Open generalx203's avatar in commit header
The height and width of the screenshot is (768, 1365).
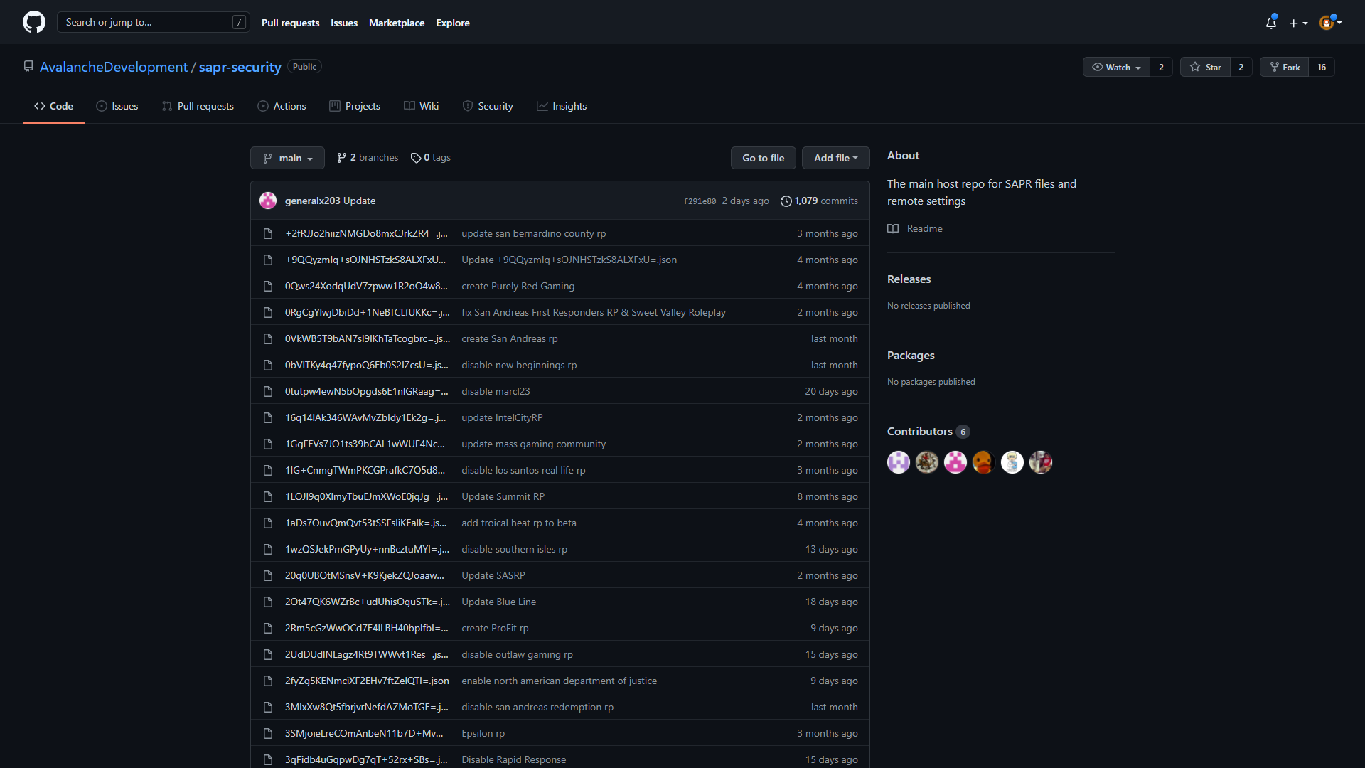point(268,201)
